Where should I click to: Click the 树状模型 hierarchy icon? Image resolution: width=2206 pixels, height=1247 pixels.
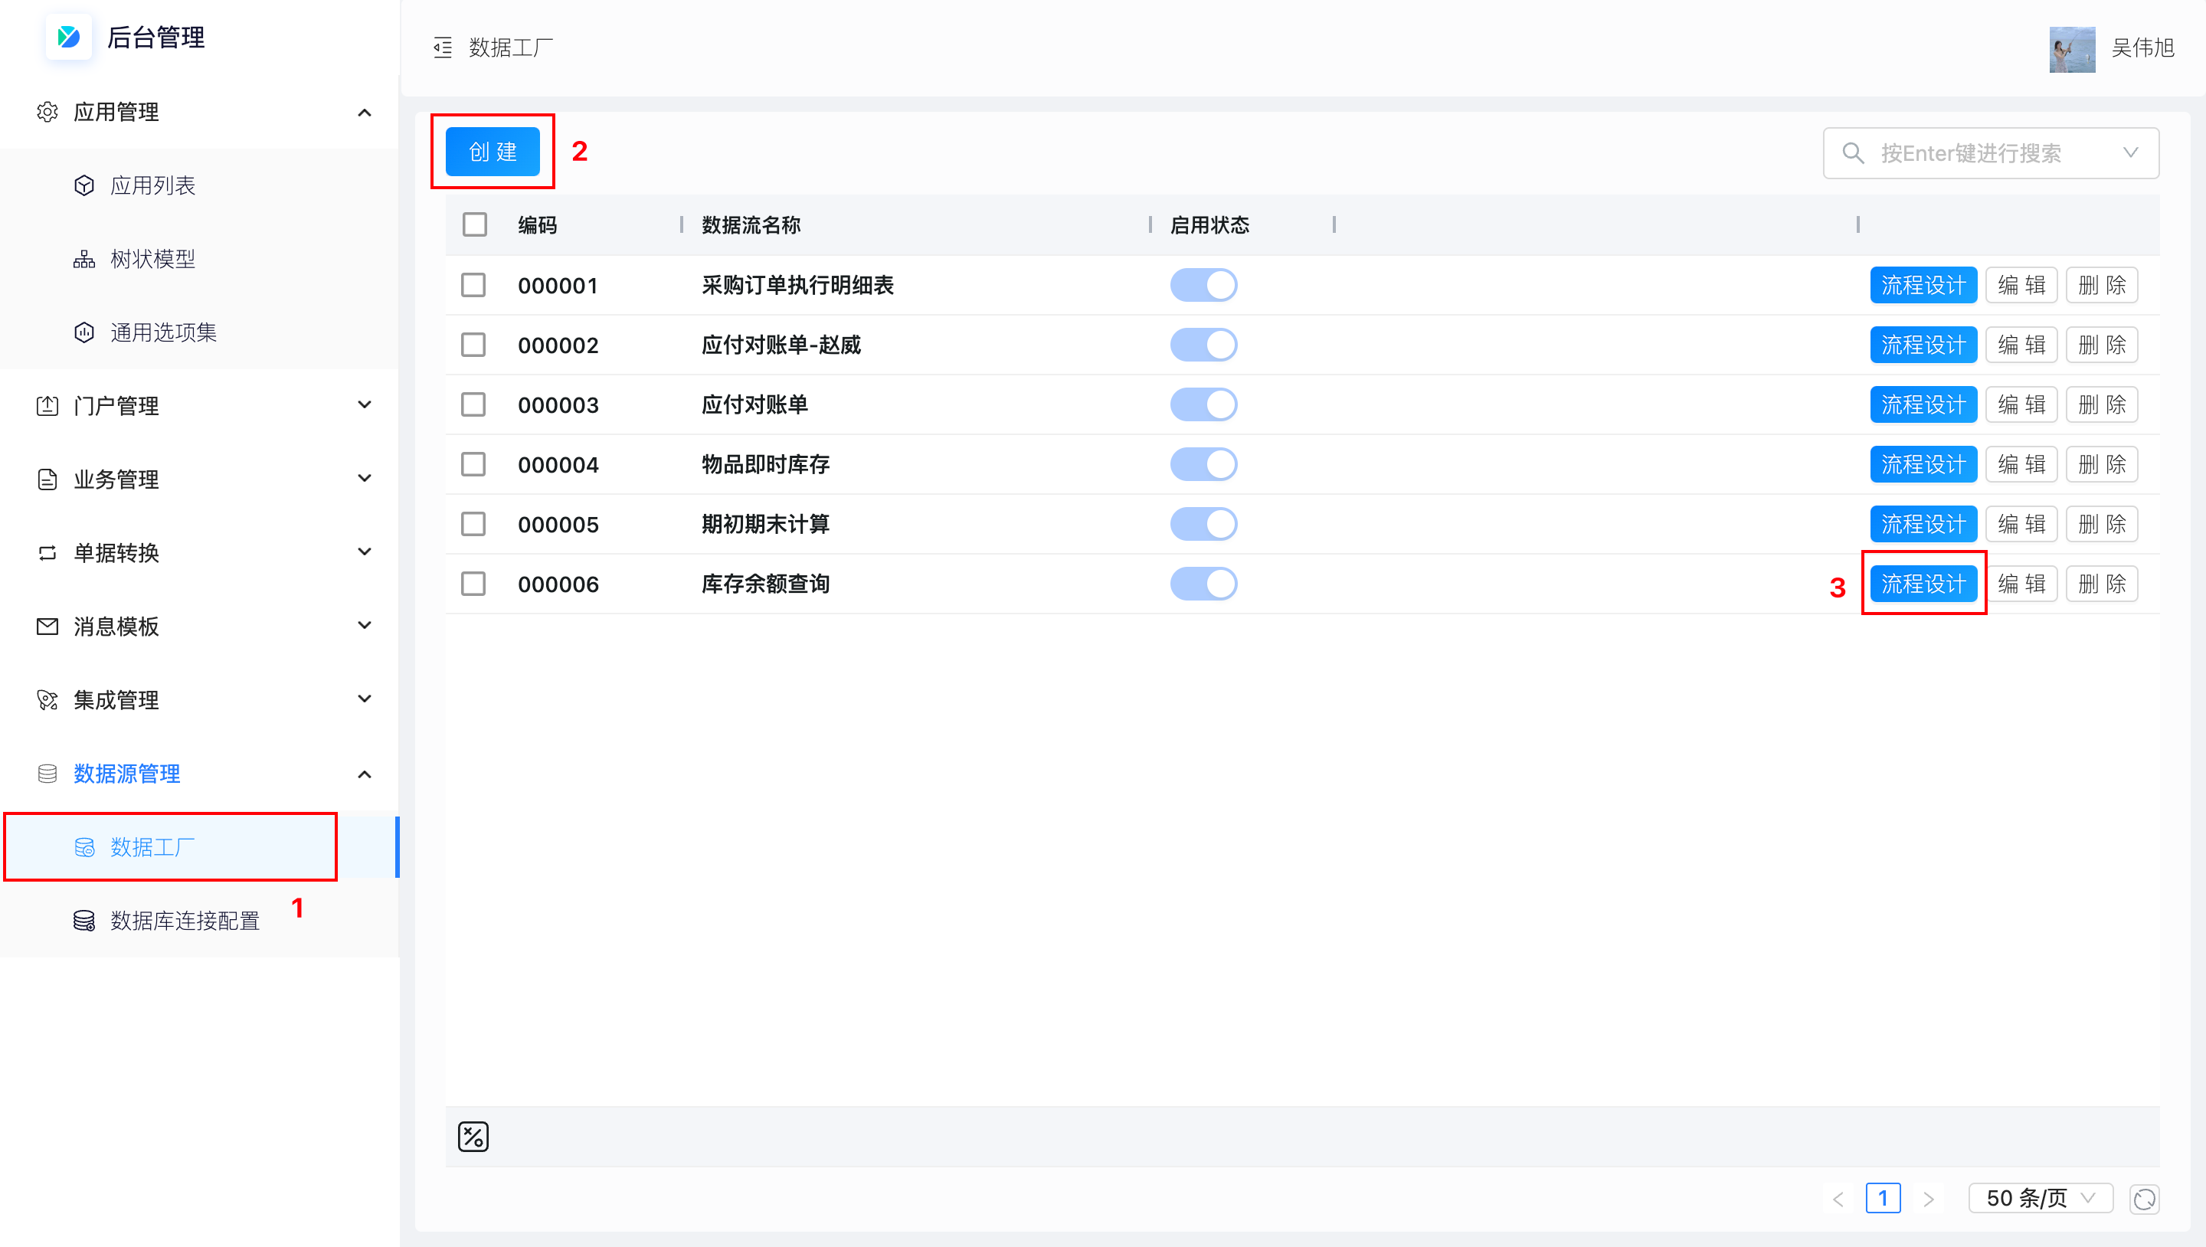[84, 259]
